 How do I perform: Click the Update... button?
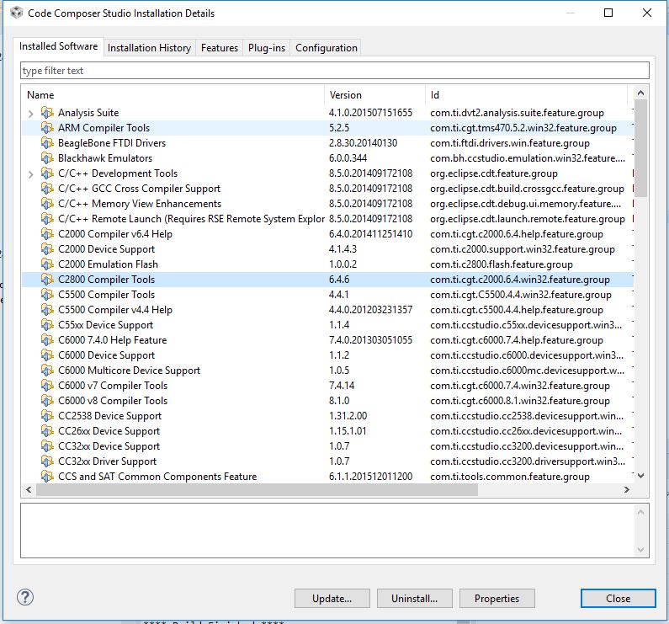[x=332, y=599]
